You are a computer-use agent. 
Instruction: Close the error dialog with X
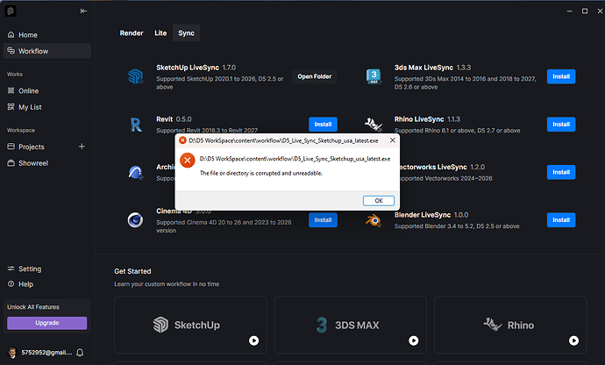coord(393,140)
